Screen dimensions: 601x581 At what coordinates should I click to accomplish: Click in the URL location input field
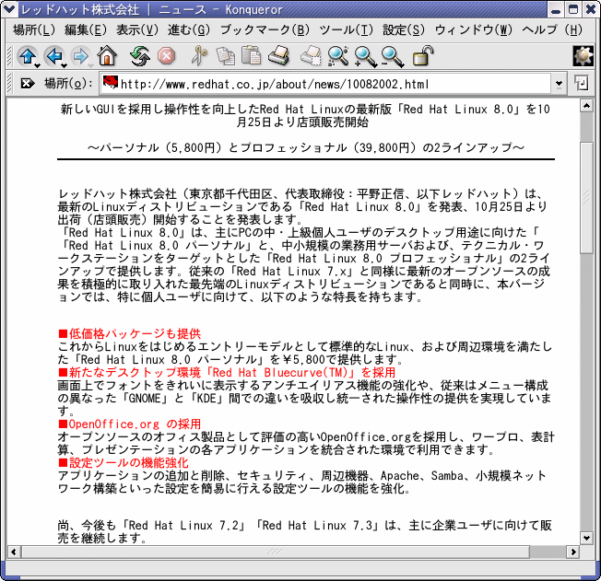(325, 84)
